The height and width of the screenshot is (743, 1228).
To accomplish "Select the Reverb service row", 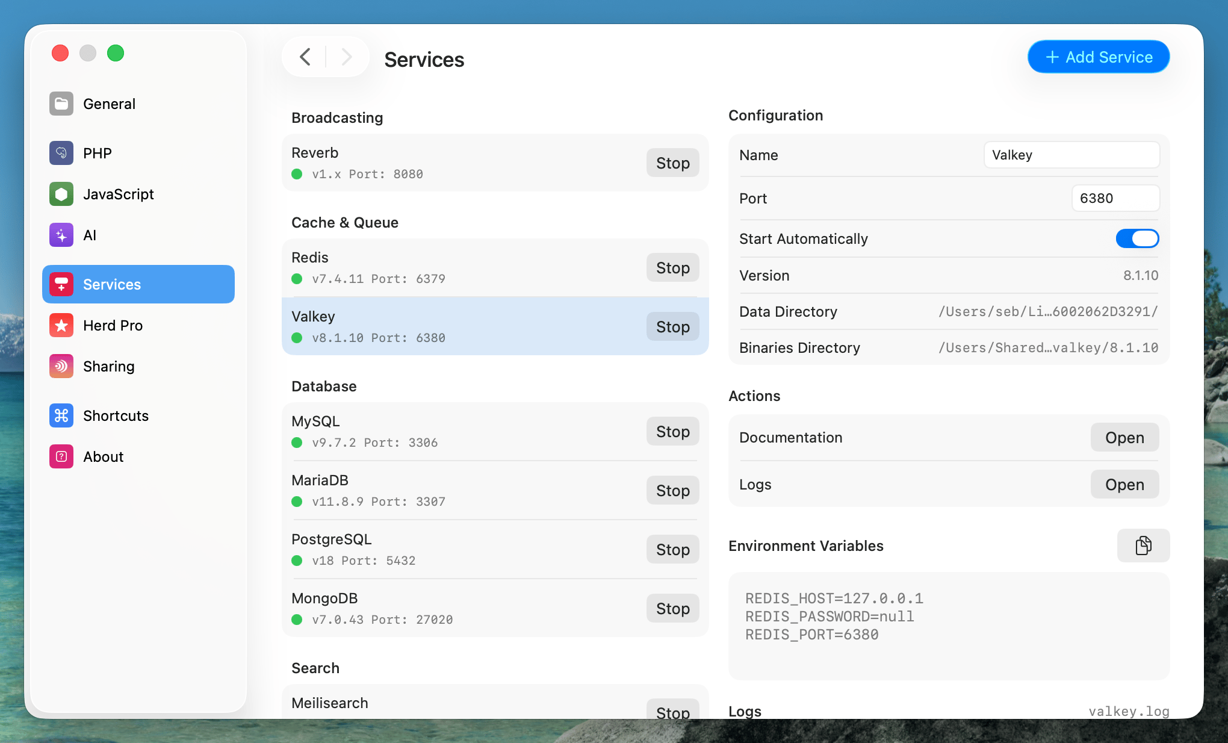I will [x=495, y=163].
